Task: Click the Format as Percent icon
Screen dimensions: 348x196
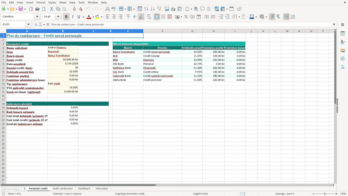Action: point(186,17)
